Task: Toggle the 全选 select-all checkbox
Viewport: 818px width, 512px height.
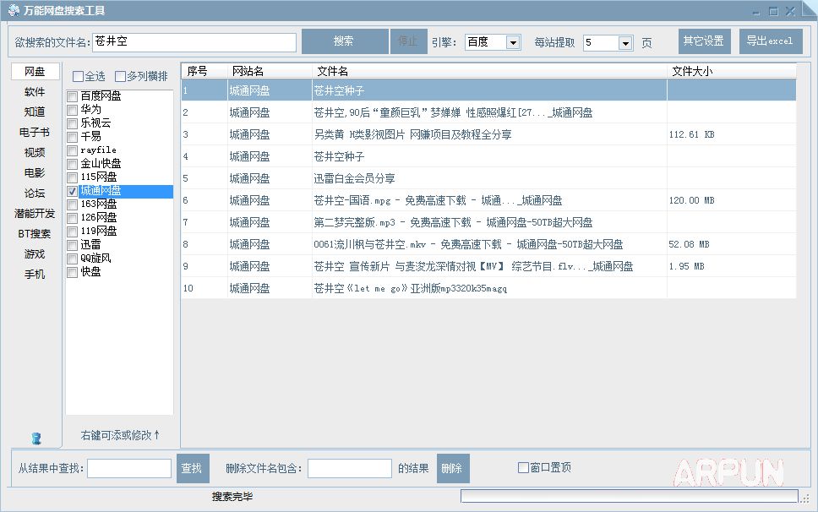Action: (76, 75)
